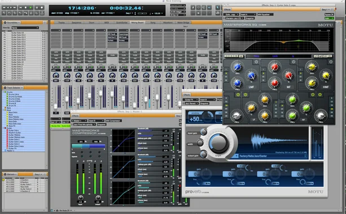Toggle the HMF band power icon in the EQ
Viewport: 346px width, 214px height.
click(331, 62)
